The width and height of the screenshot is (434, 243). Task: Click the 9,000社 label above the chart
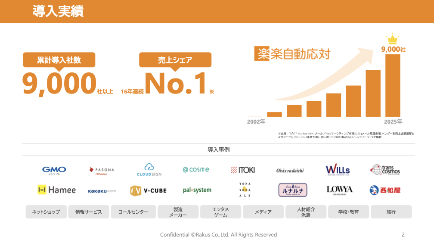(394, 49)
